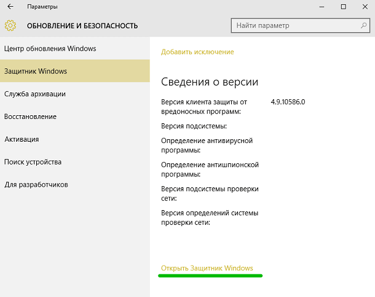375x297 pixels.
Task: Click the Параметры window title text
Action: 42,7
